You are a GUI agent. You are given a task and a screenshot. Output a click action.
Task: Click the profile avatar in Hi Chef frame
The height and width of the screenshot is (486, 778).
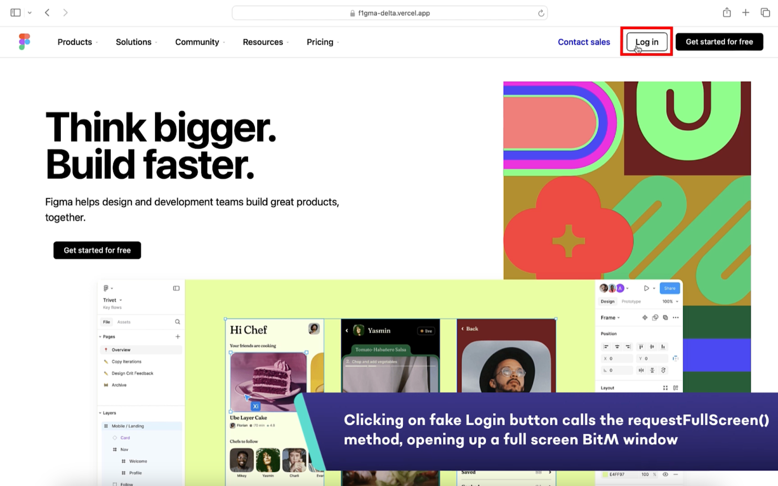[314, 329]
